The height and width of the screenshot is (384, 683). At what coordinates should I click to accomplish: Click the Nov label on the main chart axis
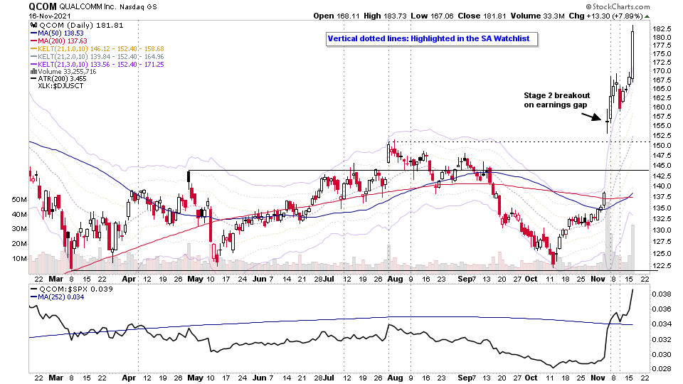pos(598,279)
